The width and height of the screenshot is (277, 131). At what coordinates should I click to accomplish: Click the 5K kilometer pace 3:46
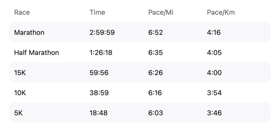214,113
